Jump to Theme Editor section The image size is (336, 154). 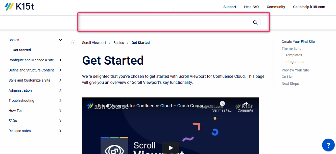click(292, 48)
